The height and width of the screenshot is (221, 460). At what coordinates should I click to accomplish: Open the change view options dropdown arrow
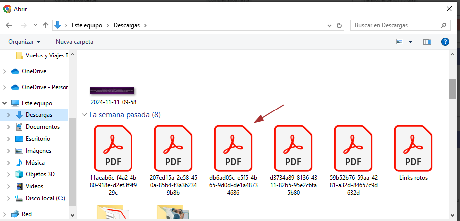coord(411,42)
